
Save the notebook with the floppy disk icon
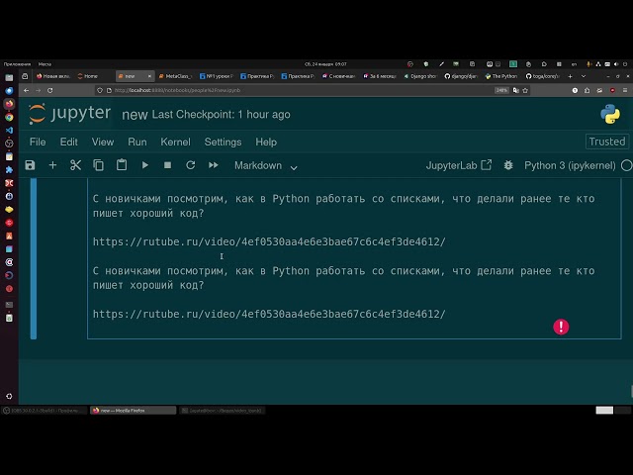point(30,165)
